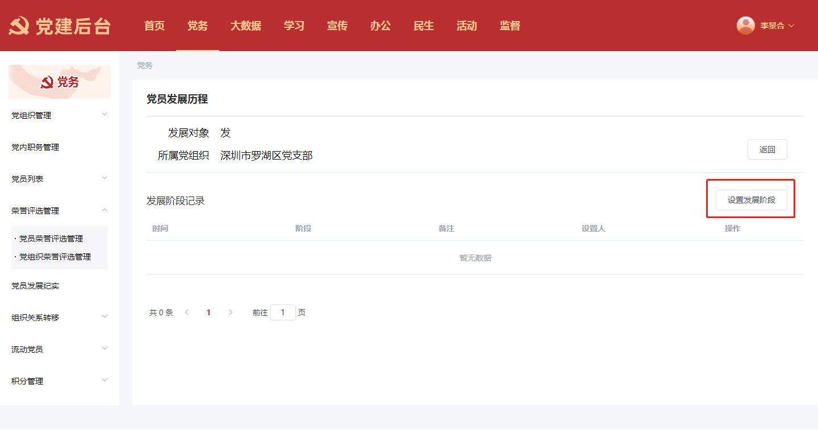The width and height of the screenshot is (818, 430).
Task: Open the 监督 top menu
Action: 510,26
